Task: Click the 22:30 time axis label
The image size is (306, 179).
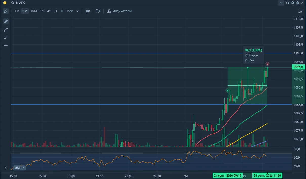Action: tap(157, 176)
